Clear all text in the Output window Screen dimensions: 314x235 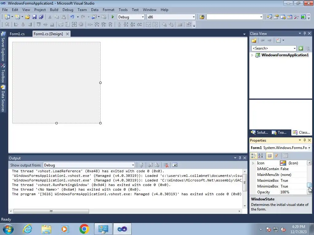pos(166,165)
